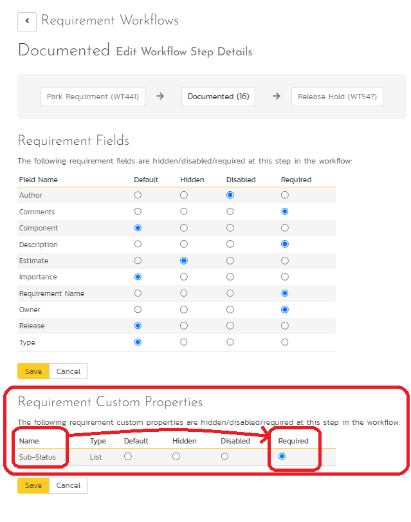
Task: Set Sub-Status custom property to Default
Action: coord(128,456)
